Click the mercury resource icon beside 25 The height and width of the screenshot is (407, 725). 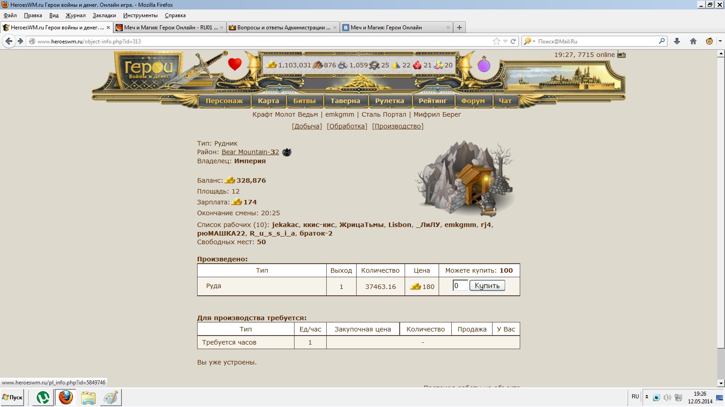pos(374,65)
